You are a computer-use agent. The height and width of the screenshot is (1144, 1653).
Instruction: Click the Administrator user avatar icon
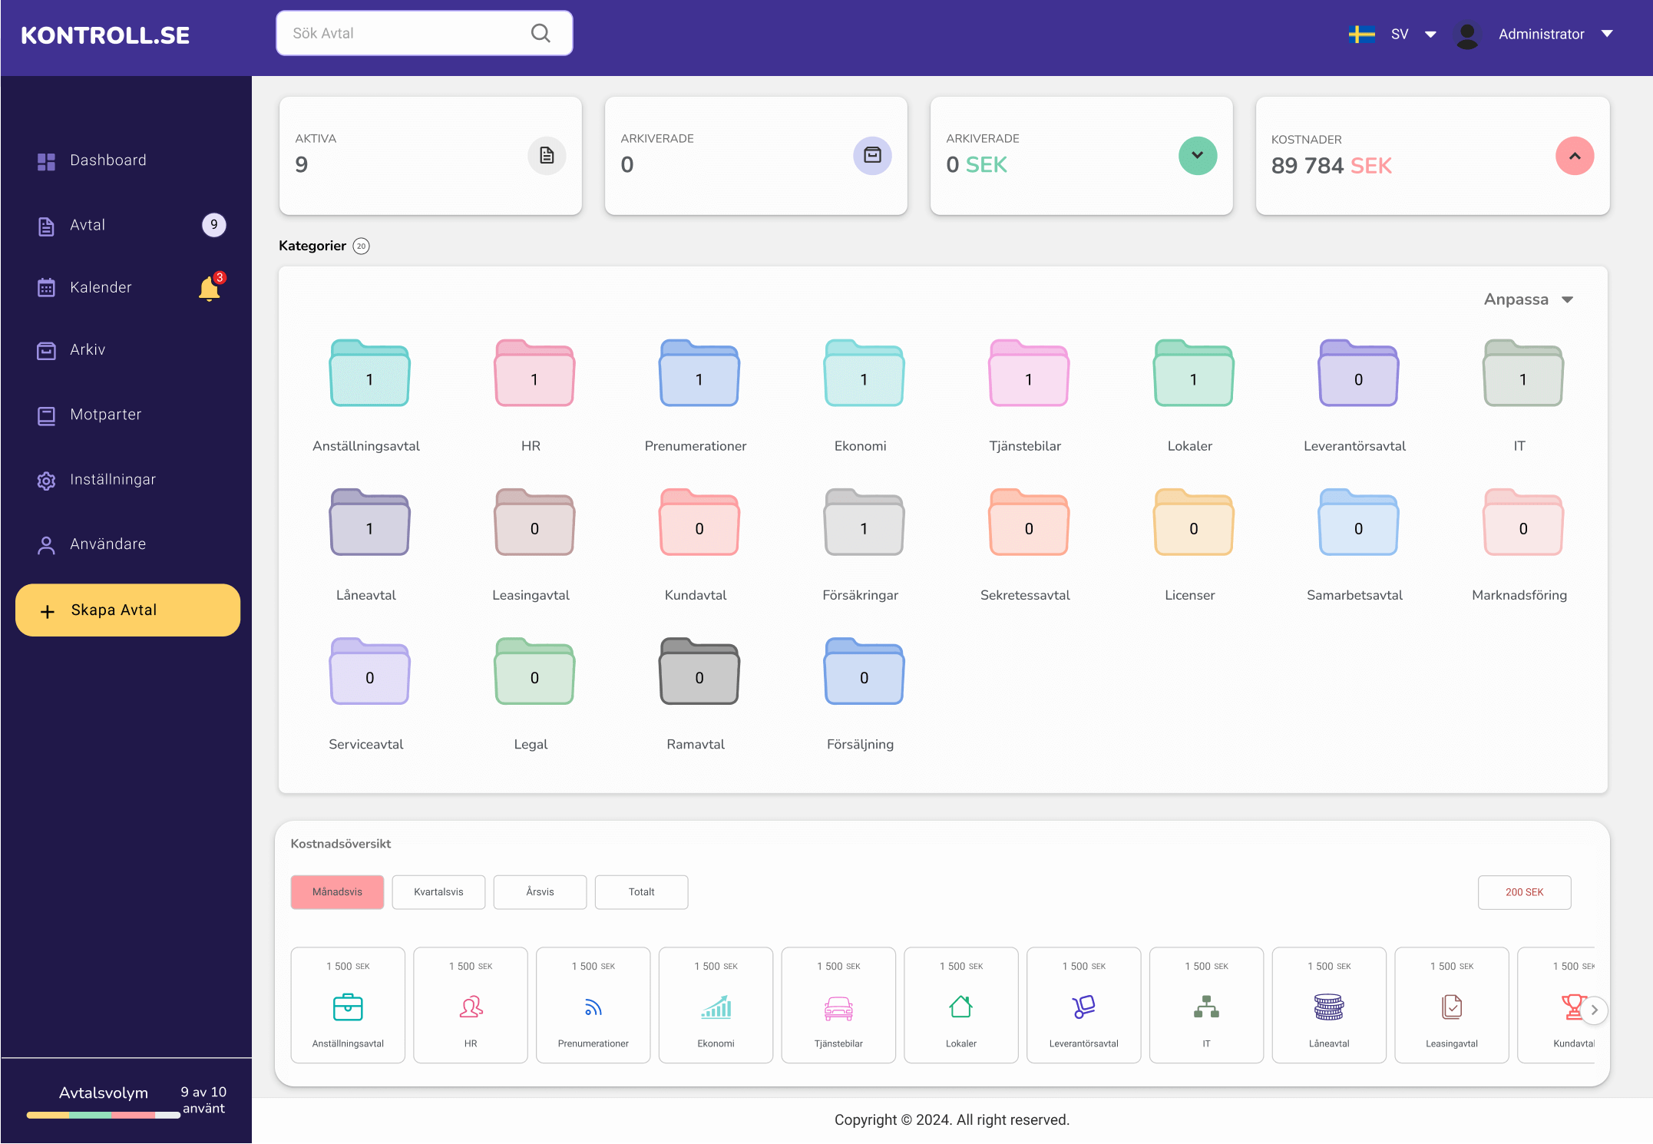point(1467,35)
